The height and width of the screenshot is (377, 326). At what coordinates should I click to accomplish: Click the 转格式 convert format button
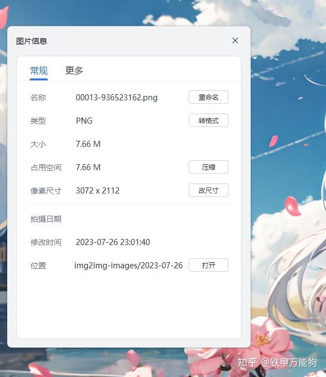pyautogui.click(x=208, y=120)
